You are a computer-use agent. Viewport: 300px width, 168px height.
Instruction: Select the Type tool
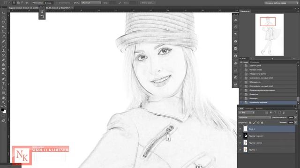pos(3,84)
